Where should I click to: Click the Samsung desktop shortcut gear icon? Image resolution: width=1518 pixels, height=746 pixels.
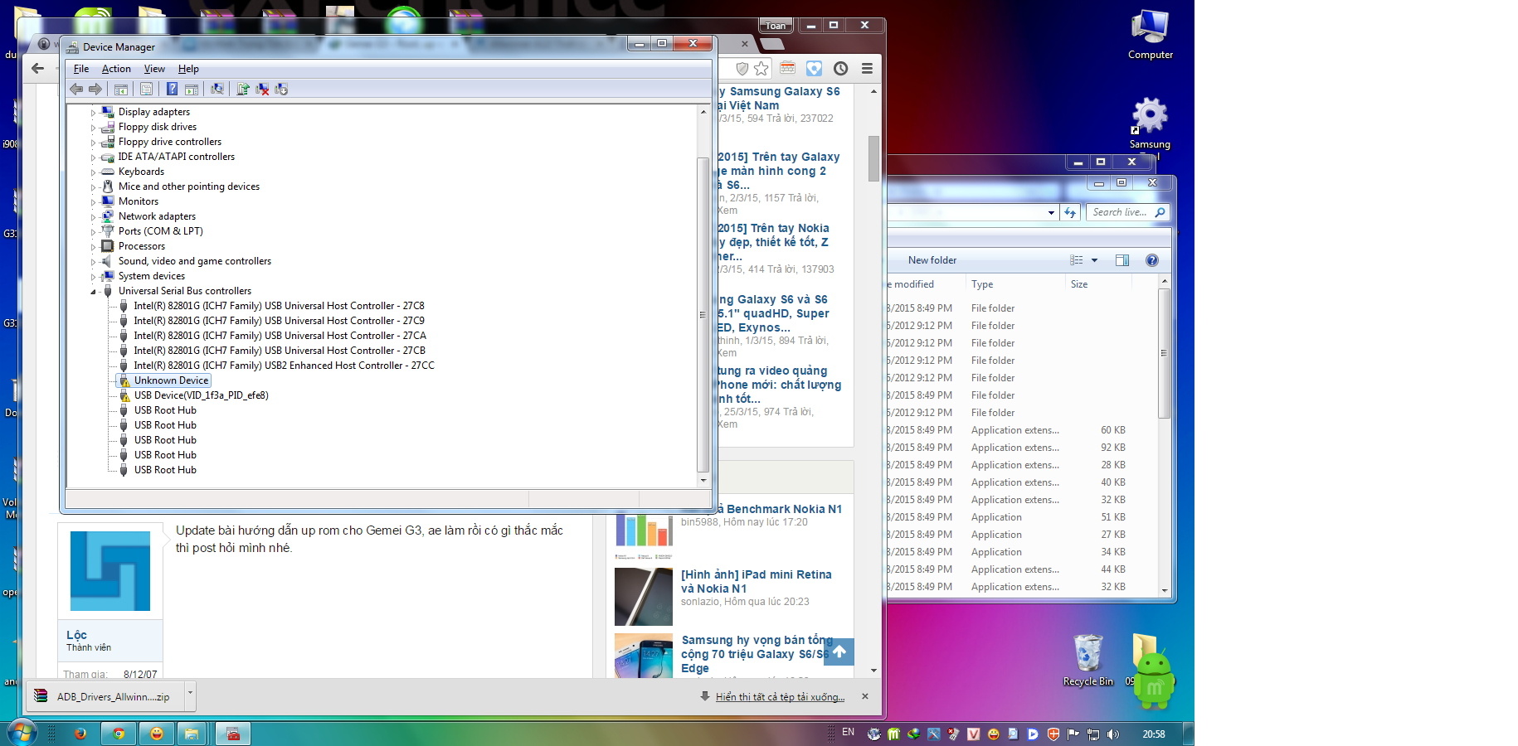click(x=1150, y=116)
